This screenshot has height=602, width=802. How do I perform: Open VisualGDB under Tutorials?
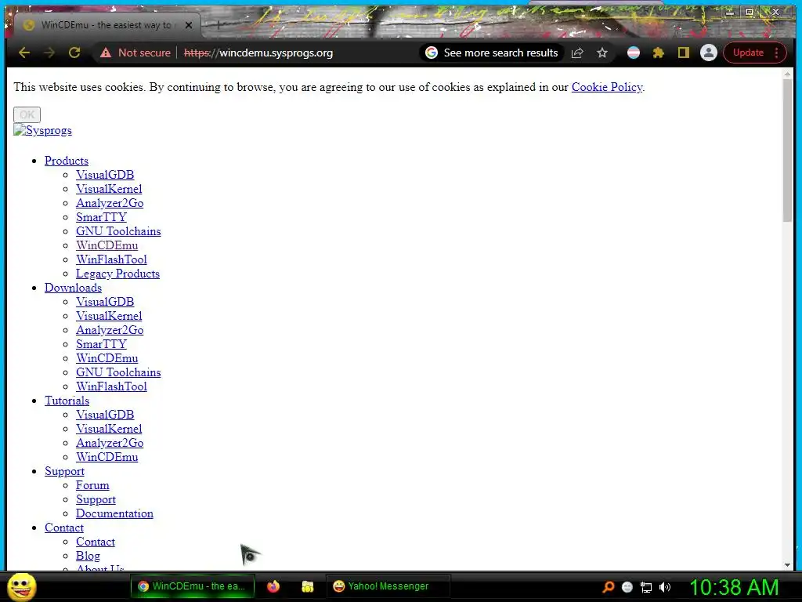pos(105,415)
